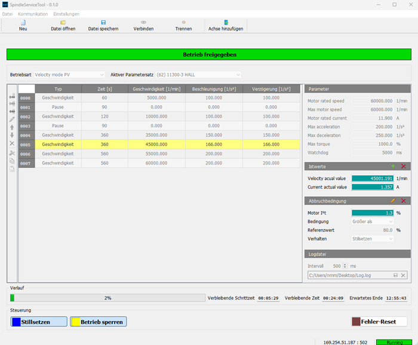Viewport: 418px width, 345px height.
Task: Remove Abbruchbedingung with the red X
Action: coord(403,201)
